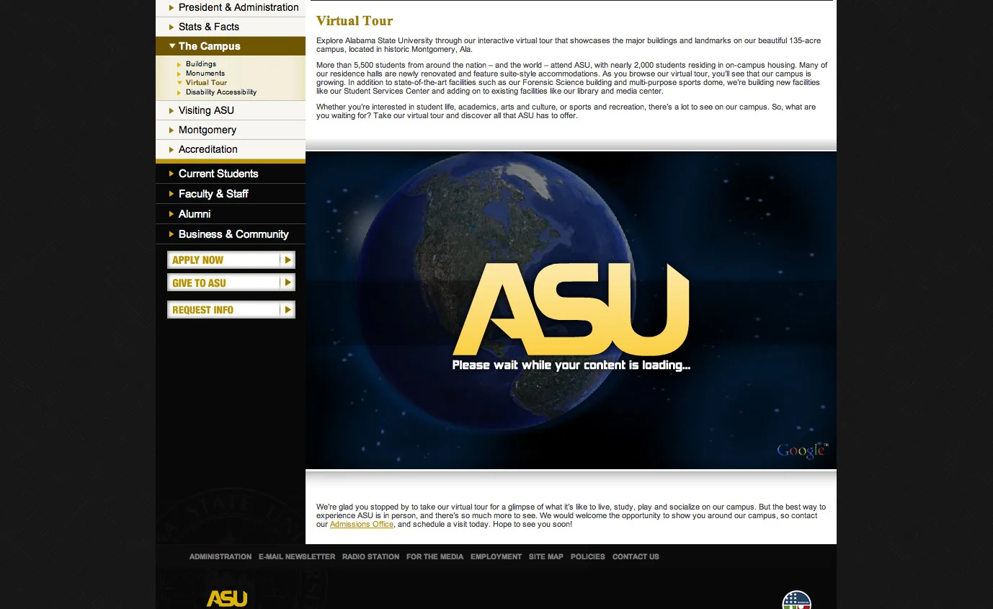Click the ASU logo in the virtual tour
Screen dimensions: 993x609
click(571, 310)
